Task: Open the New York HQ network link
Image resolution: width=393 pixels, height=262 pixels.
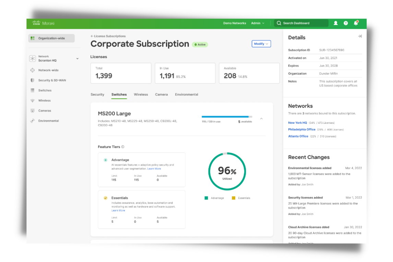Action: coord(297,122)
